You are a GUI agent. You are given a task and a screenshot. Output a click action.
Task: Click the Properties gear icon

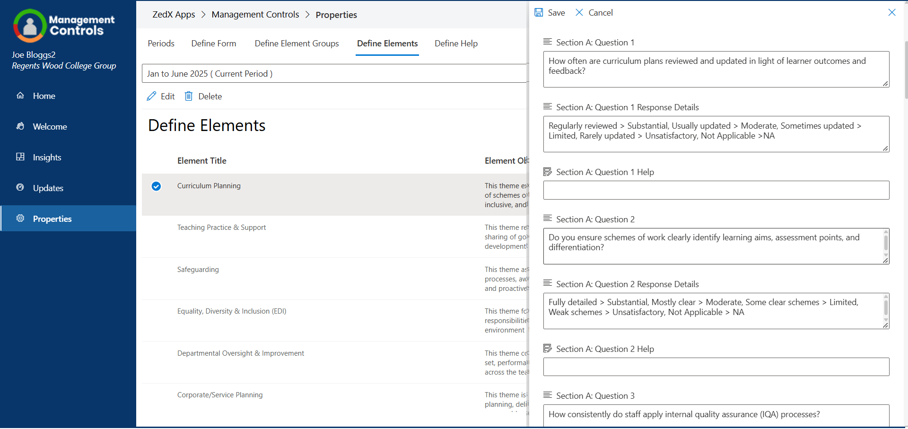pyautogui.click(x=20, y=219)
